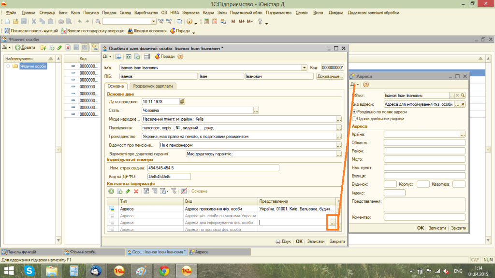Screen dimensions: 495x278
Task: Open selector for Місце народження field
Action: click(339, 119)
